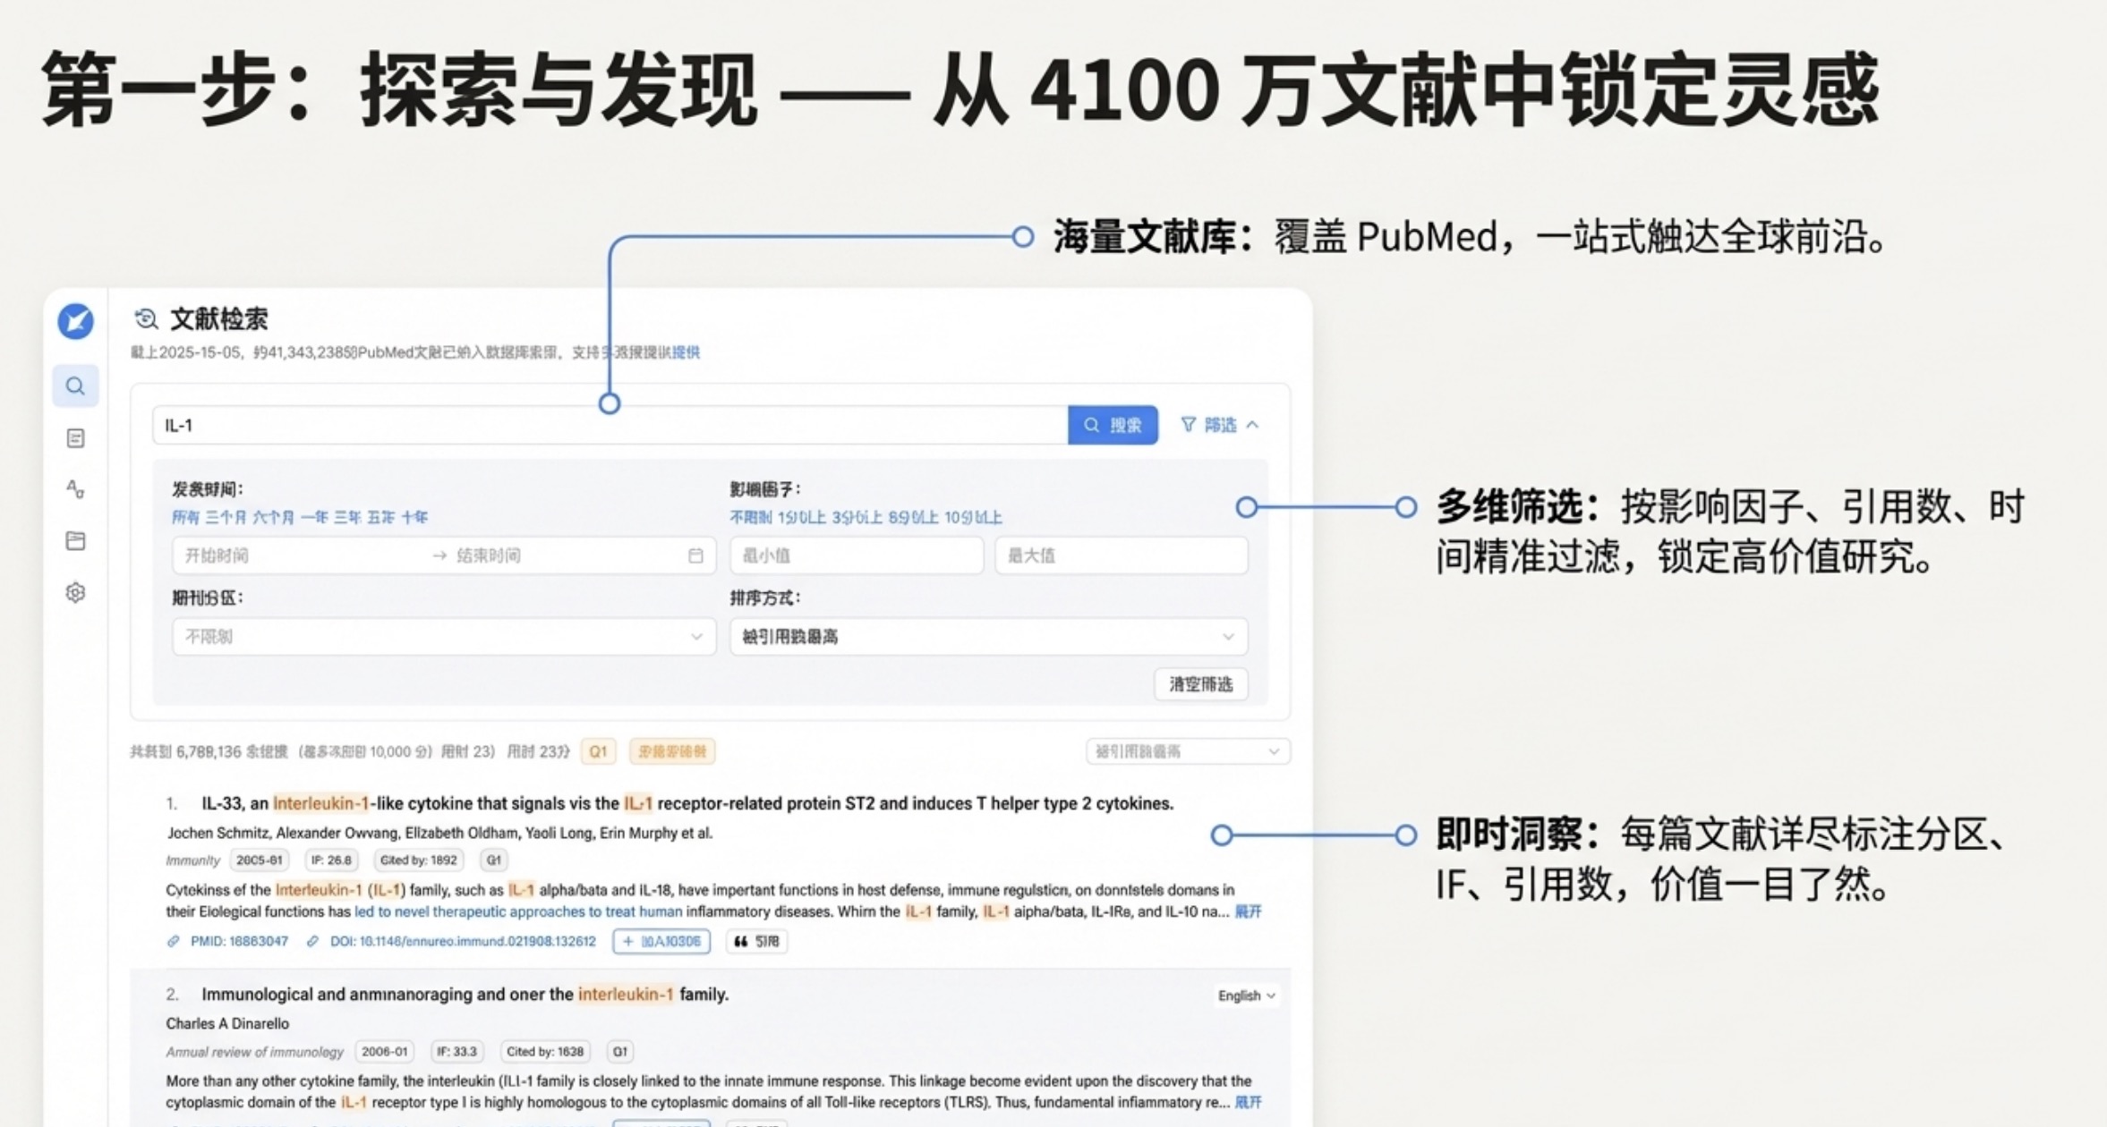Open the 期刊分区 dropdown showing 不限制
The height and width of the screenshot is (1127, 2107).
click(444, 637)
